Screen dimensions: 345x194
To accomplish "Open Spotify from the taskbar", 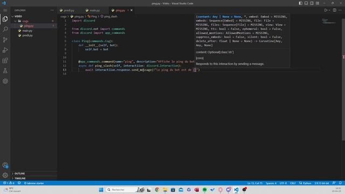I will coord(205,190).
